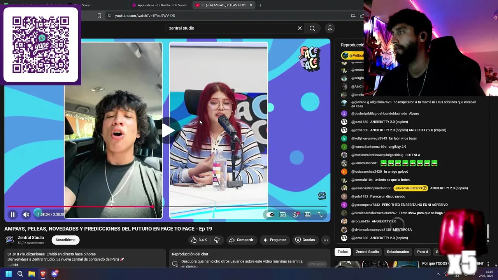The image size is (498, 280).
Task: Open the player settings gear
Action: (x=296, y=215)
